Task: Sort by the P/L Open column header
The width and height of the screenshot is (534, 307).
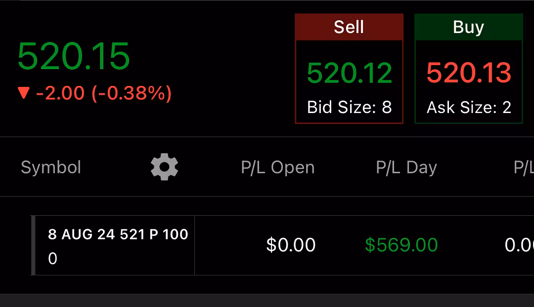Action: point(277,167)
